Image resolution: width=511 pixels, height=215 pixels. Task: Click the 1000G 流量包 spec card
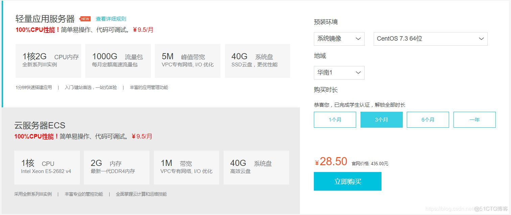[118, 61]
